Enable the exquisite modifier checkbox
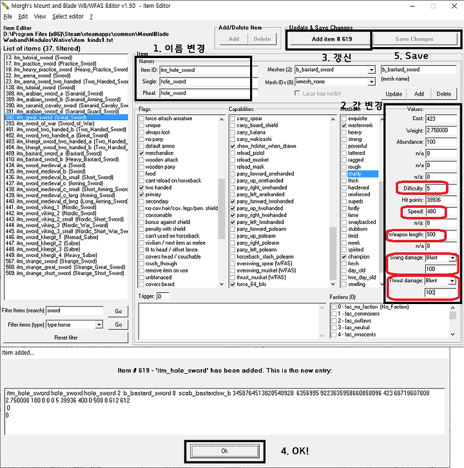The width and height of the screenshot is (464, 468). click(x=344, y=119)
